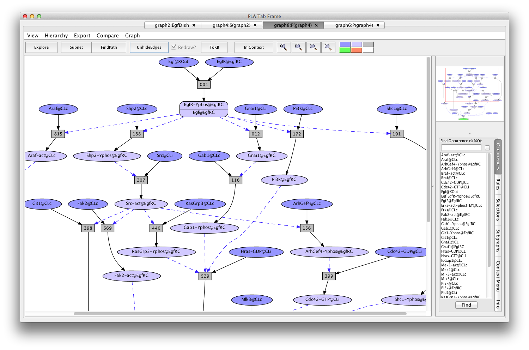Click the rule node 001

tap(204, 85)
